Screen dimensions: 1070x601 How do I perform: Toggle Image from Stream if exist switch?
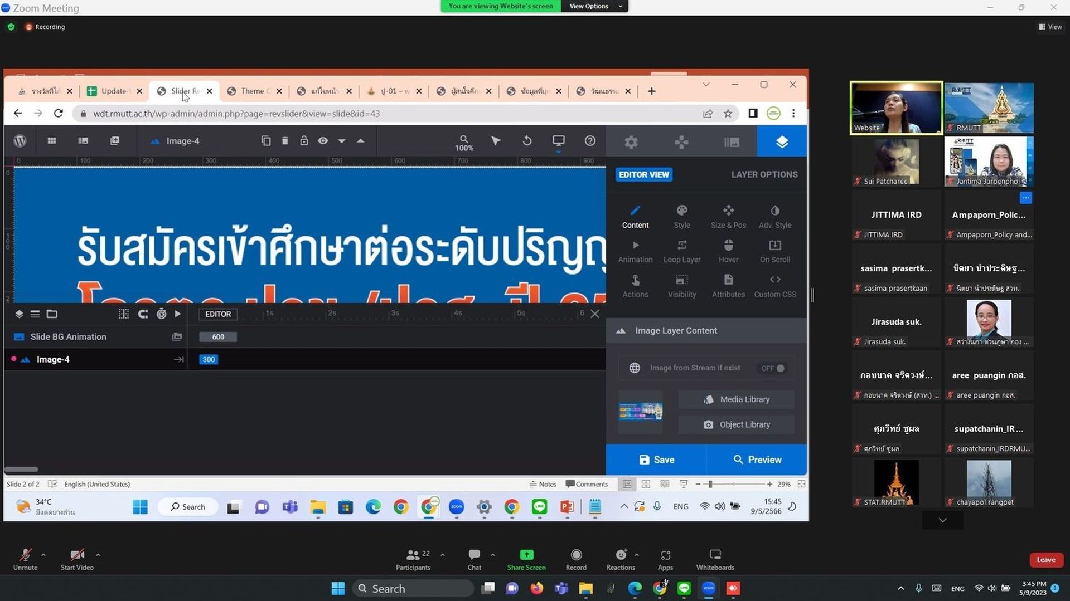[773, 368]
